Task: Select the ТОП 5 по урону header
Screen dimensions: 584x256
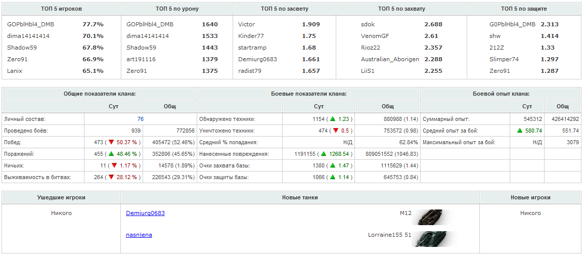Action: [176, 9]
